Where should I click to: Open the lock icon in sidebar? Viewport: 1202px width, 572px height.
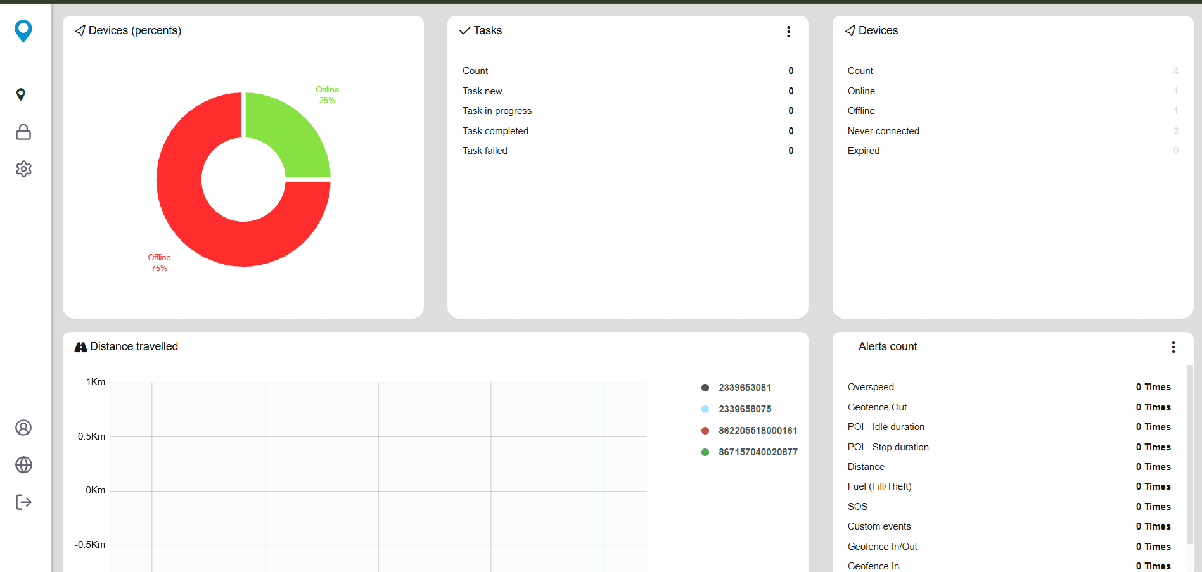pyautogui.click(x=23, y=132)
